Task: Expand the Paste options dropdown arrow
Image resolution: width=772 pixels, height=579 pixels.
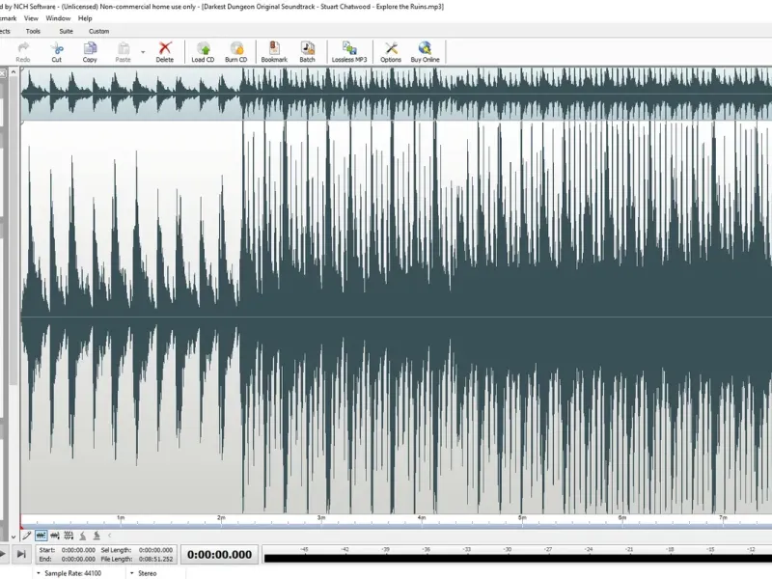Action: [143, 52]
